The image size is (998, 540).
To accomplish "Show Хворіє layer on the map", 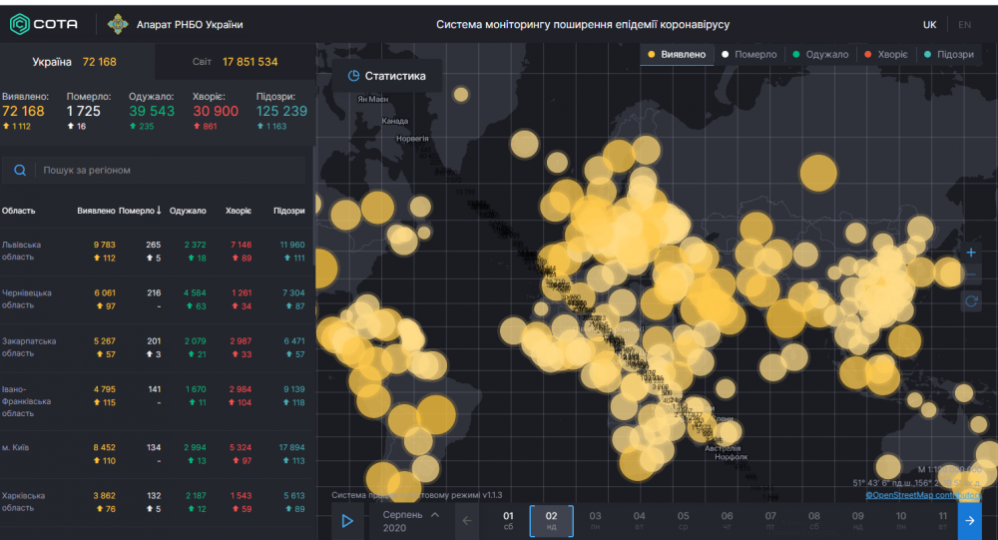I will [886, 55].
